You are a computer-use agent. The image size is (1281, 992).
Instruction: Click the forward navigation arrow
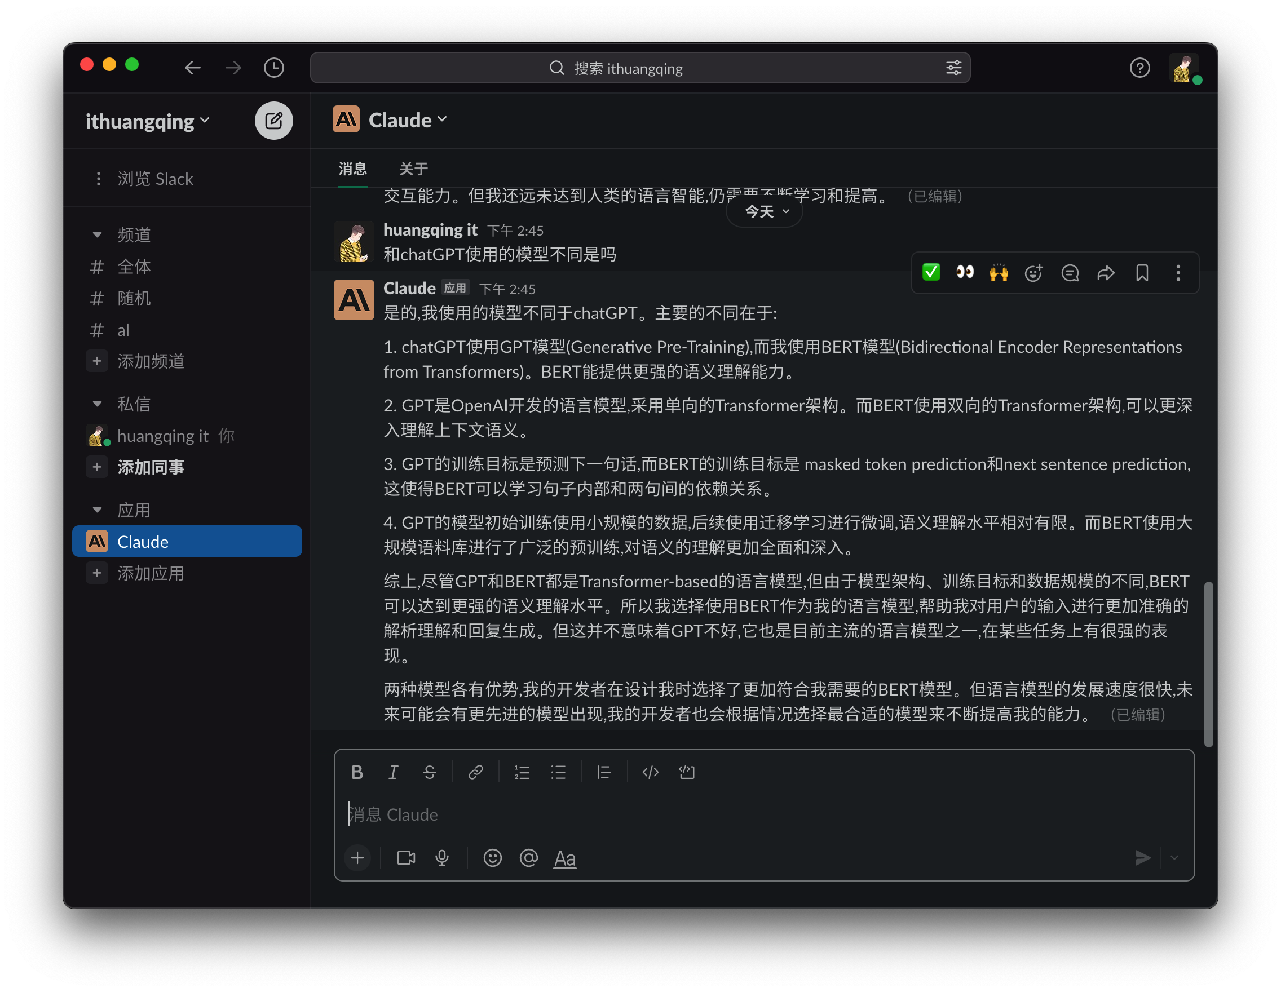click(233, 68)
